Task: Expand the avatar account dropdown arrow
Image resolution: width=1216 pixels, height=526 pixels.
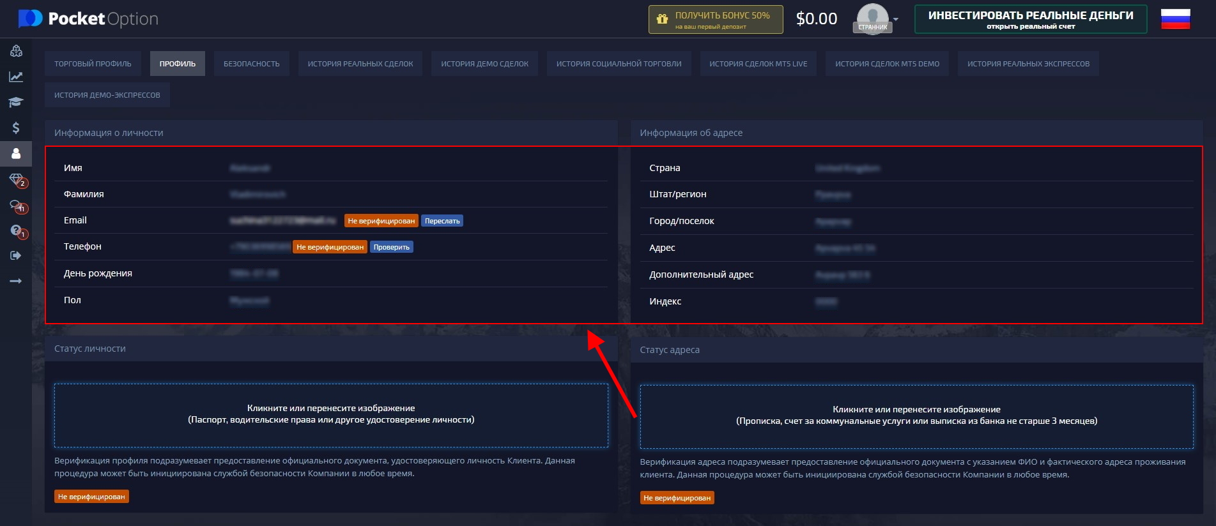Action: pos(896,19)
